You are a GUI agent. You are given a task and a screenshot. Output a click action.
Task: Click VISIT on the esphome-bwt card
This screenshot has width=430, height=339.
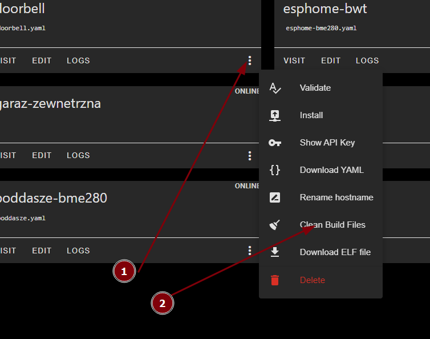click(x=294, y=60)
